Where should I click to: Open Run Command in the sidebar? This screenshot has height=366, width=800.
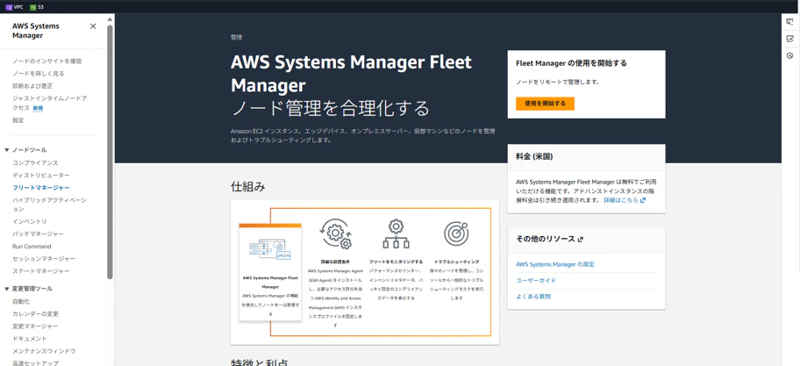click(x=32, y=247)
